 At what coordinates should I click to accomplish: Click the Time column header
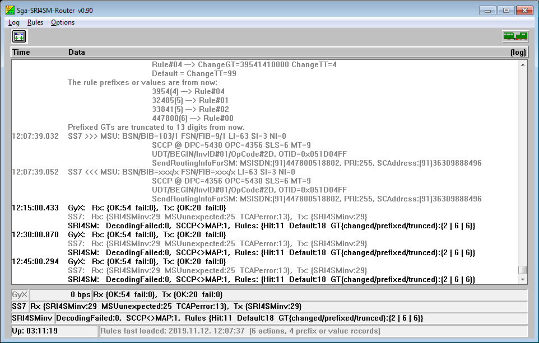tap(21, 53)
